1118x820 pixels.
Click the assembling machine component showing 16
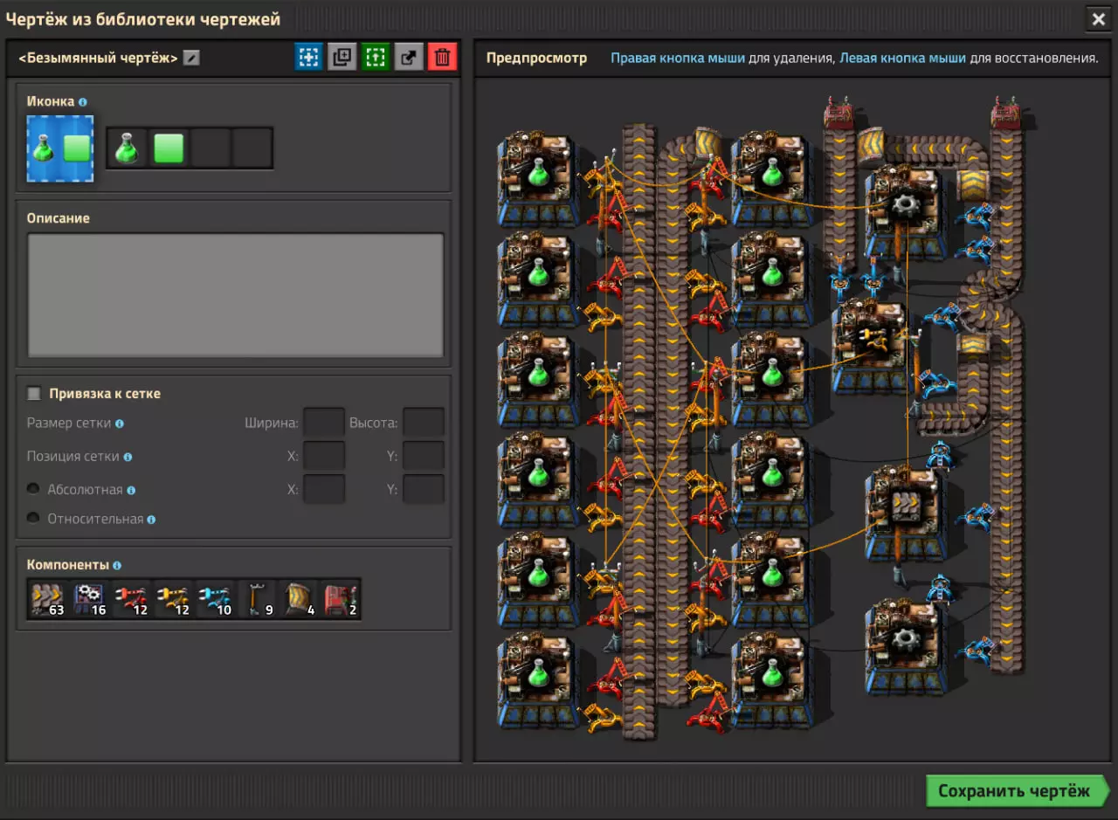pos(89,599)
